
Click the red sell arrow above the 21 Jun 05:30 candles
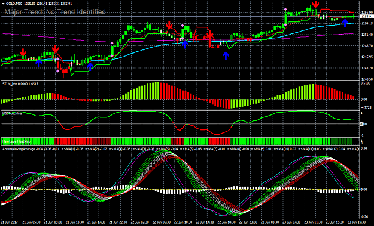point(23,52)
